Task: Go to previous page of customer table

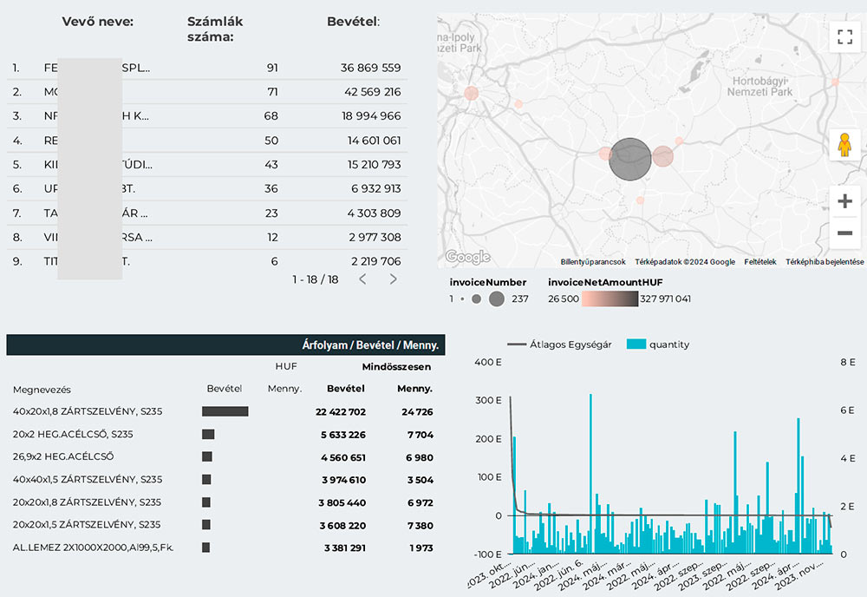Action: tap(362, 279)
